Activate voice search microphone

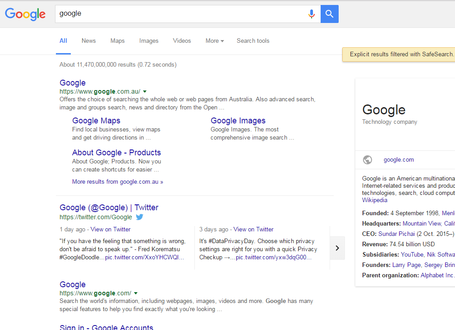tap(311, 14)
